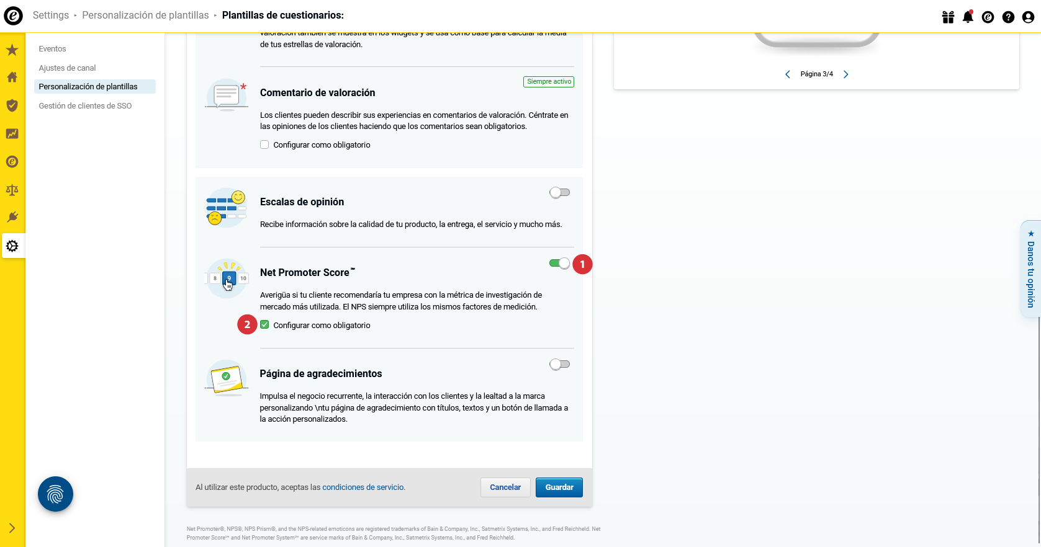Screen dimensions: 1041x547
Task: Click Personalización de plantillas breadcrumb
Action: coord(145,16)
